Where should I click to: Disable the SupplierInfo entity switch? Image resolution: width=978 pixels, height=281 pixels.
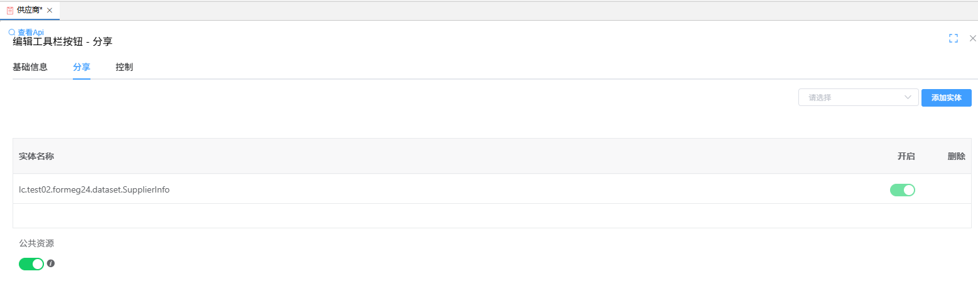(x=902, y=190)
